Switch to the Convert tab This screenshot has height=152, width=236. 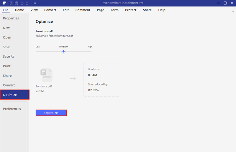pyautogui.click(x=50, y=10)
